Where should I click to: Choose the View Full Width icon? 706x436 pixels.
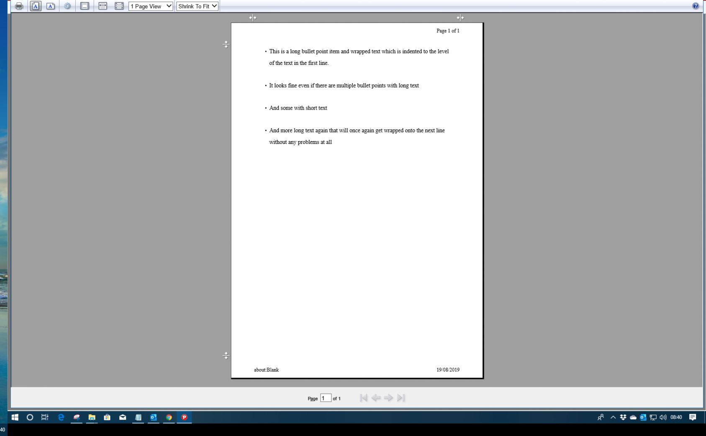(103, 6)
